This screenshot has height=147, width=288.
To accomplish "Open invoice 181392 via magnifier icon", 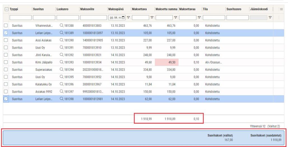I will (62, 55).
